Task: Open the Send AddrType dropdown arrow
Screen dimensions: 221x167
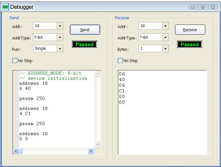Action: [60, 37]
